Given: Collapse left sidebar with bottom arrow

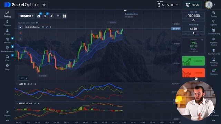Looking at the screenshot, I should point(7,121).
